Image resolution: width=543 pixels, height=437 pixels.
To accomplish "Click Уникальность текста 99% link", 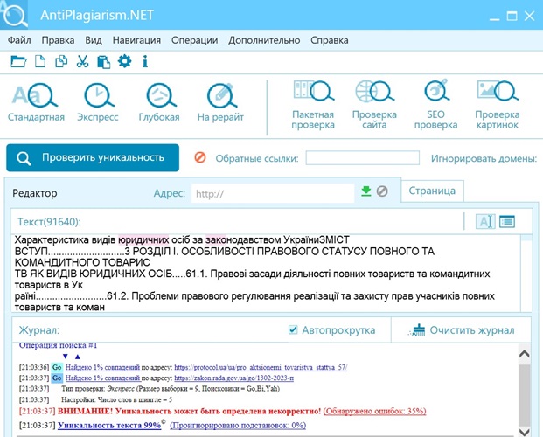I will 109,426.
